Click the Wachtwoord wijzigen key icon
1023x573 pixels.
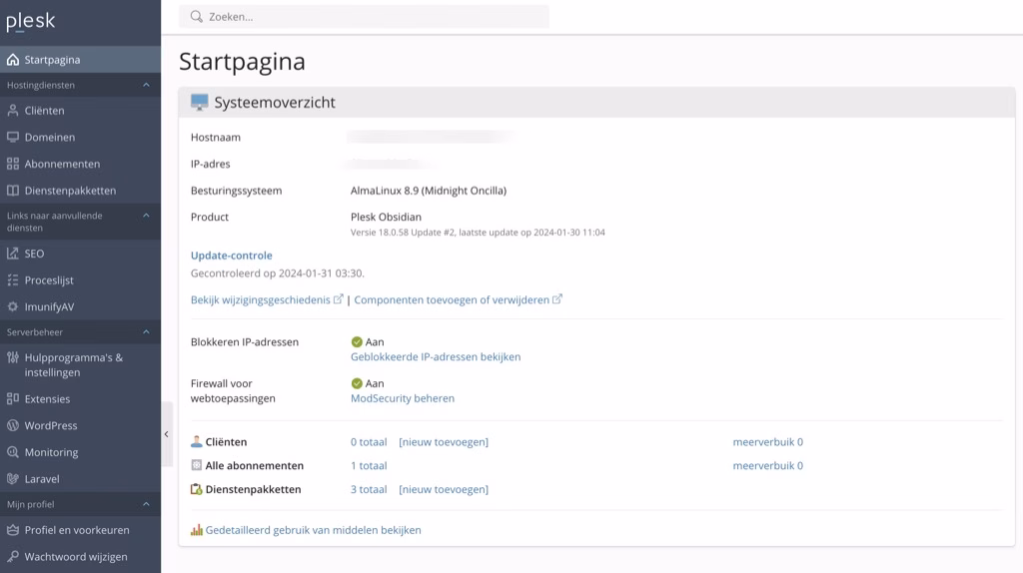pos(13,557)
